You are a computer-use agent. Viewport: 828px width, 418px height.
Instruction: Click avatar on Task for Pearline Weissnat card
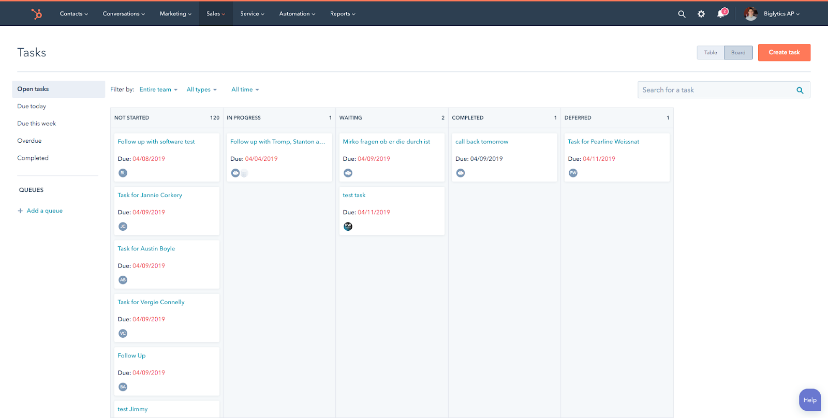coord(573,173)
